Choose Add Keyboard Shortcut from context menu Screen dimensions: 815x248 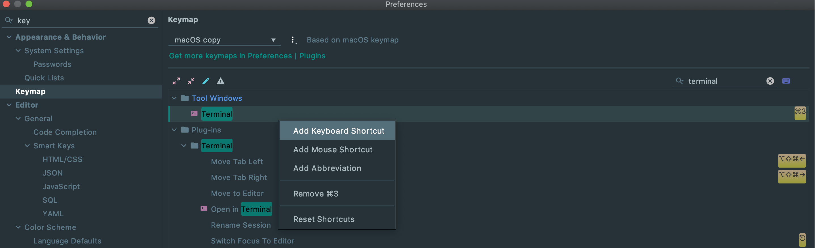pyautogui.click(x=339, y=131)
